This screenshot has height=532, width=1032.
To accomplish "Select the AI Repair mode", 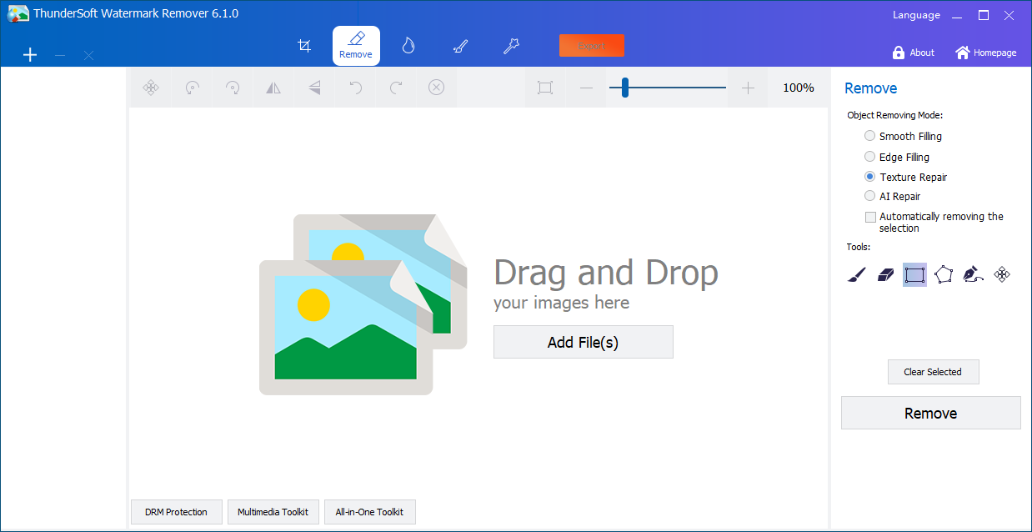I will (870, 196).
